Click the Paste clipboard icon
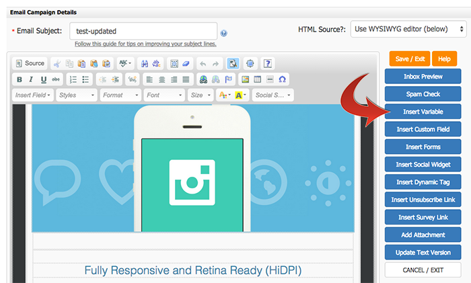This screenshot has height=283, width=471. coord(81,64)
